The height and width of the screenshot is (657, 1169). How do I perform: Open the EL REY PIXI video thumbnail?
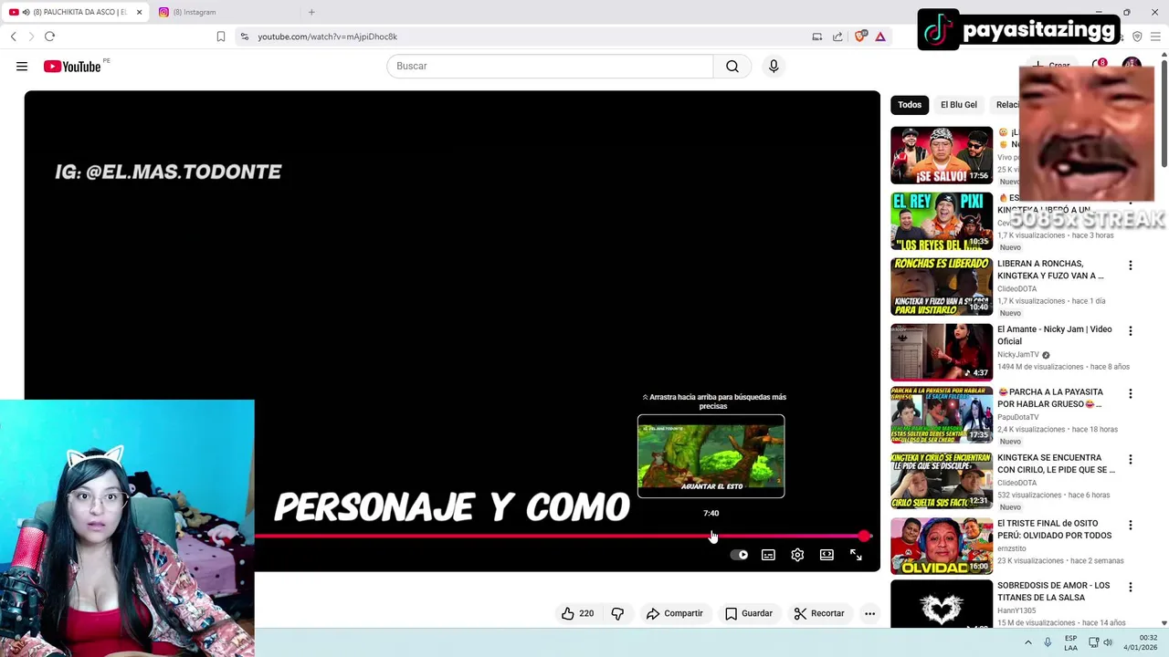click(x=942, y=221)
